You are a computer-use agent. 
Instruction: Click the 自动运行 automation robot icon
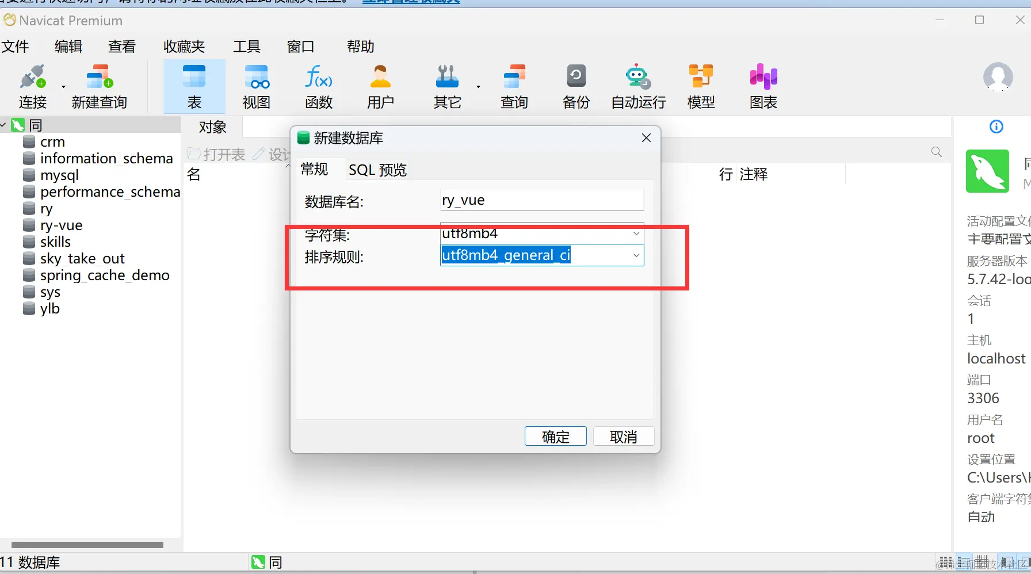638,86
